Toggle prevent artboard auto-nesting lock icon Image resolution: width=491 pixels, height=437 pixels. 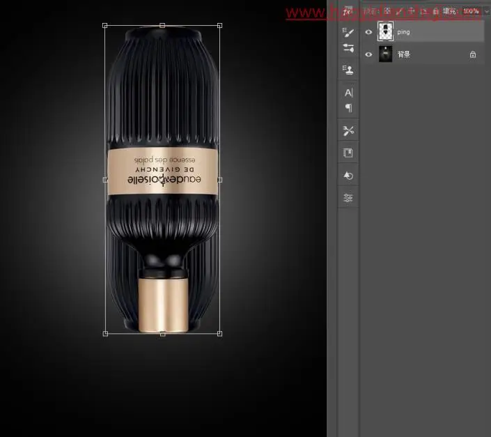tap(423, 12)
